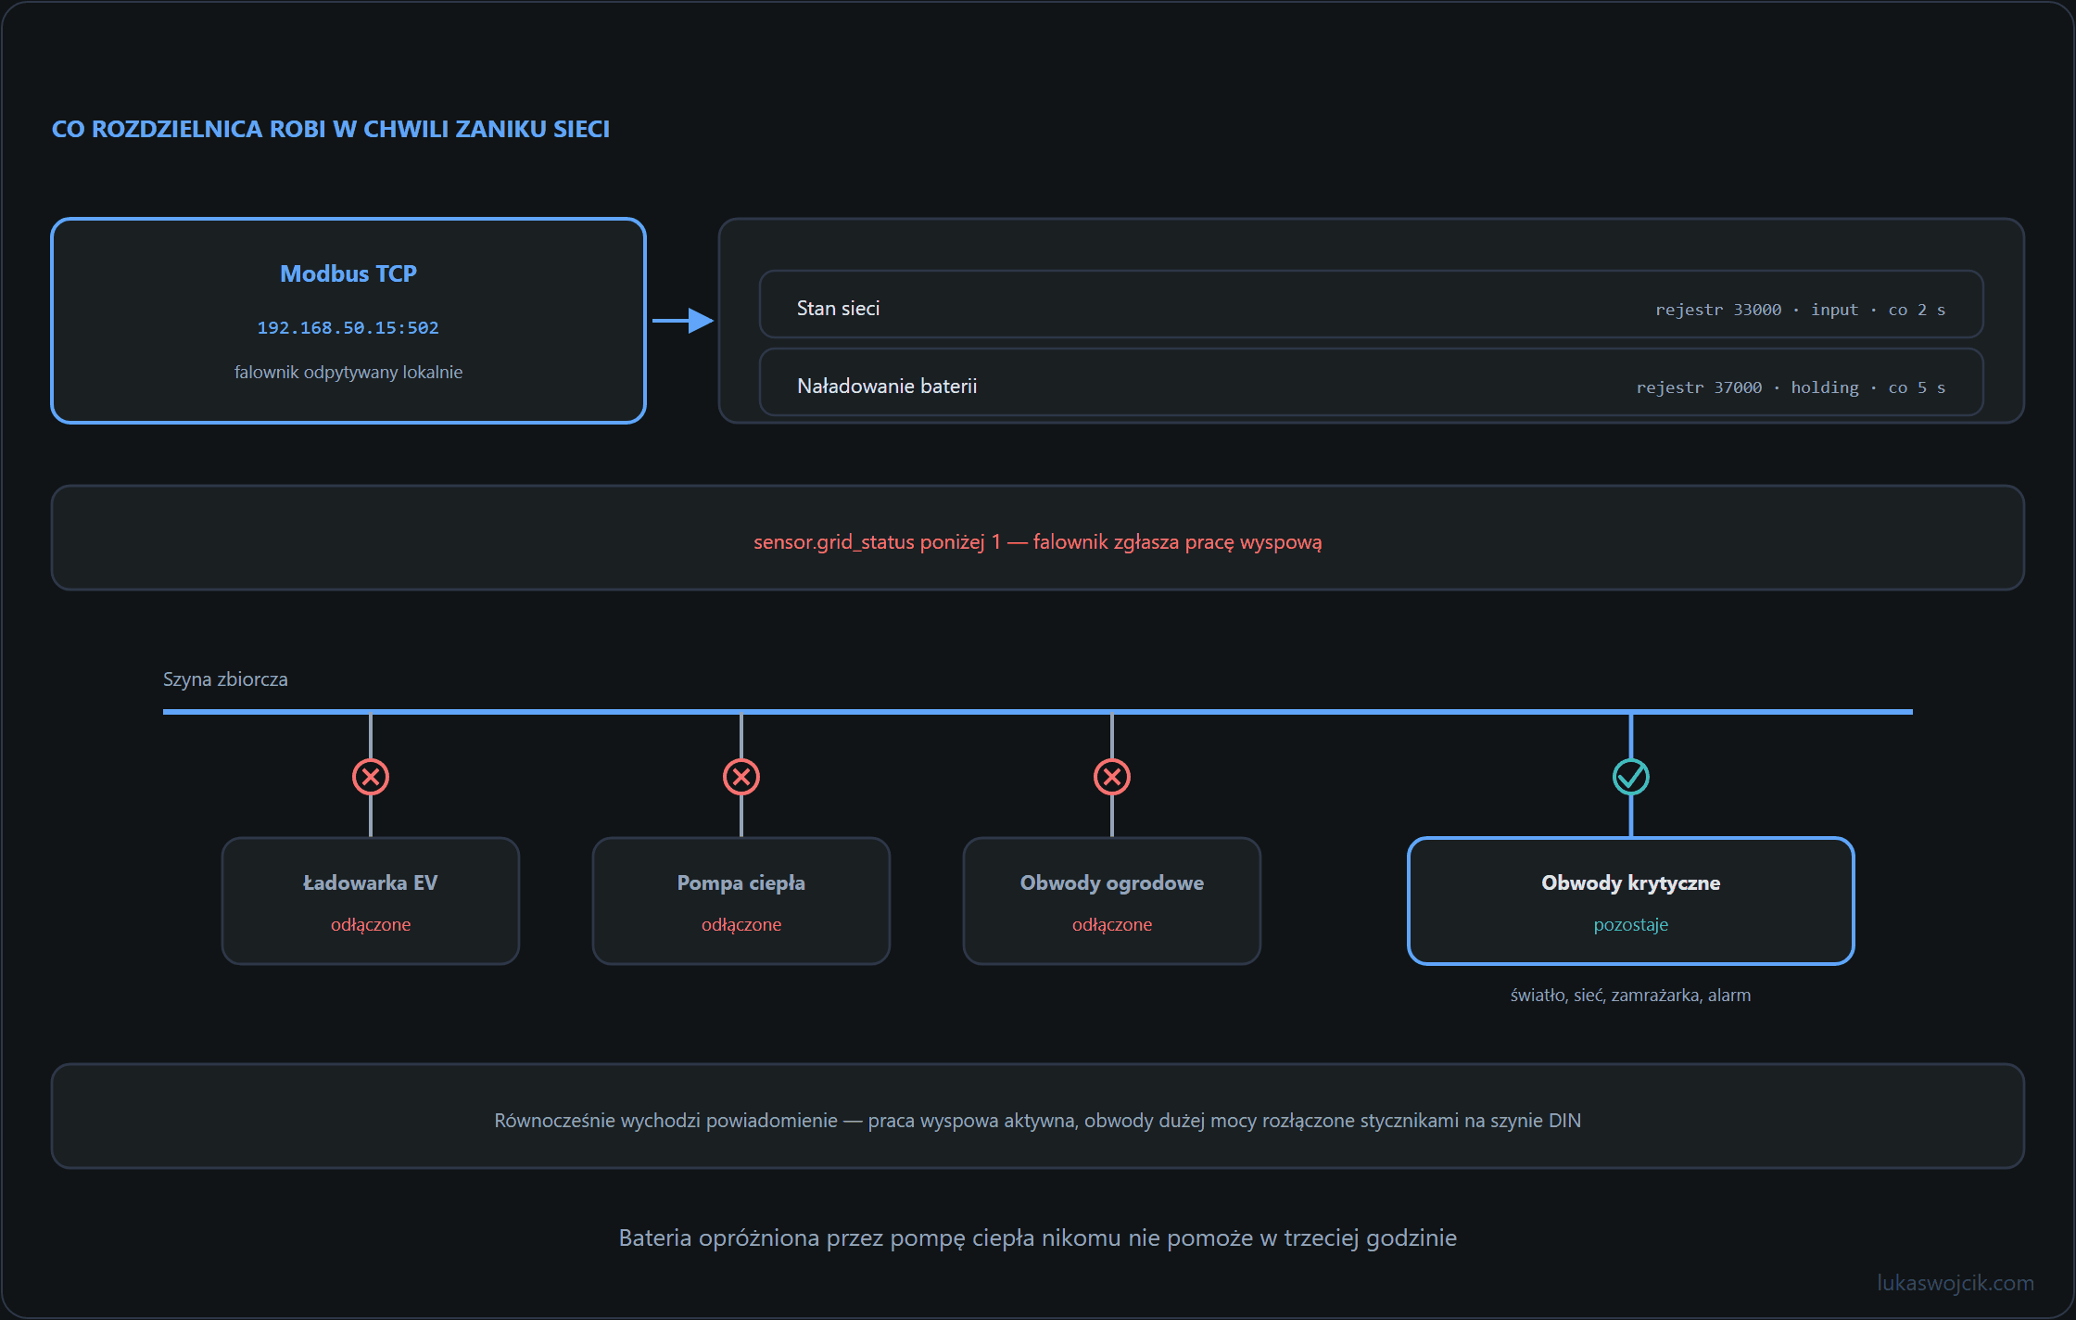2076x1320 pixels.
Task: Click 'odłączone' under Pompa ciepła
Action: tap(741, 924)
